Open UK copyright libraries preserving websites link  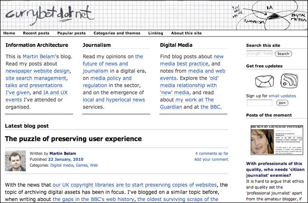click(135, 185)
